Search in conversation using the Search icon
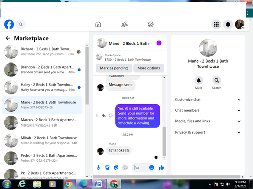Viewport: 253px width, 189px height. 217,80
